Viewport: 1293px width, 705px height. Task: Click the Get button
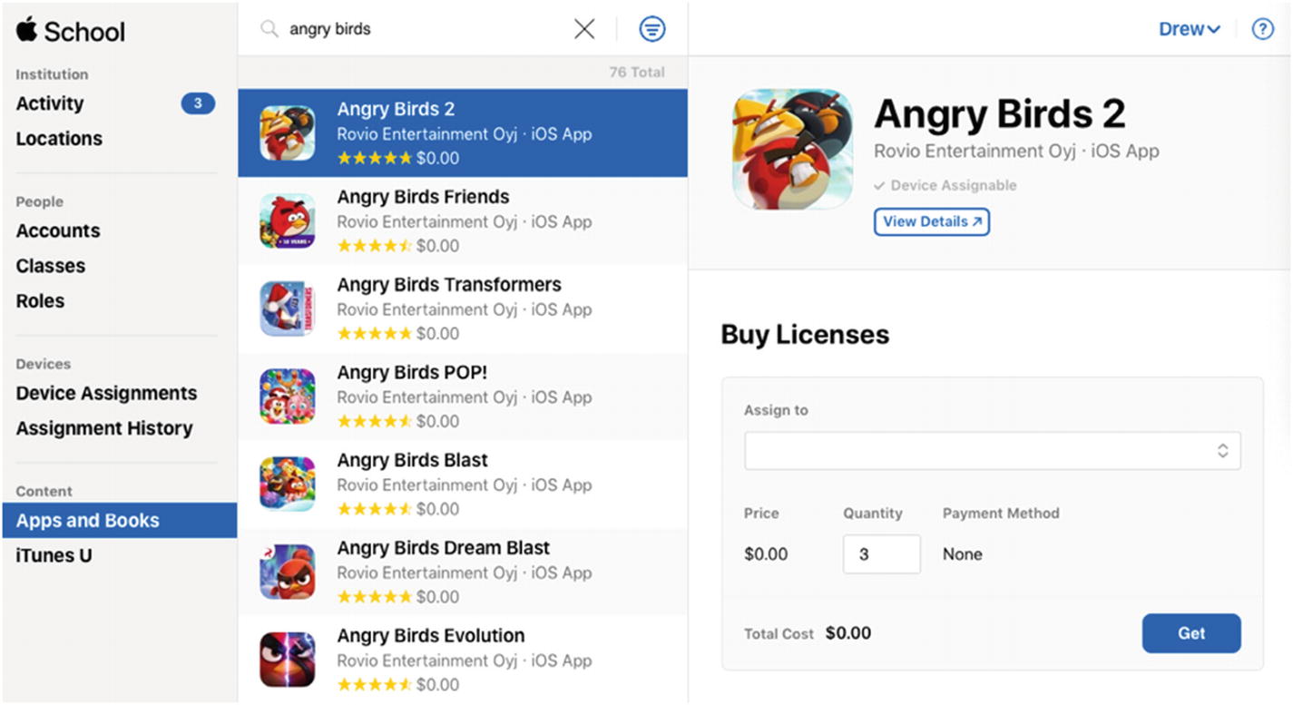(1191, 633)
